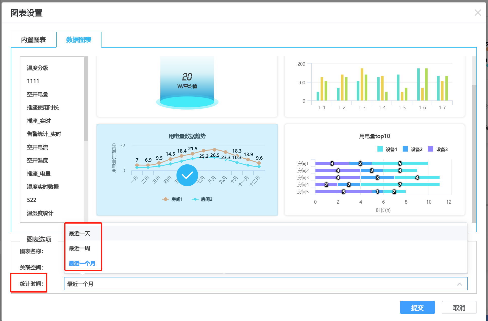Collapse the 统计时间 dropdown arrow
This screenshot has width=488, height=321.
tap(459, 284)
